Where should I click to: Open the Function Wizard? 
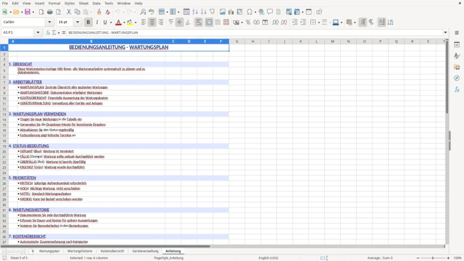[x=48, y=33]
